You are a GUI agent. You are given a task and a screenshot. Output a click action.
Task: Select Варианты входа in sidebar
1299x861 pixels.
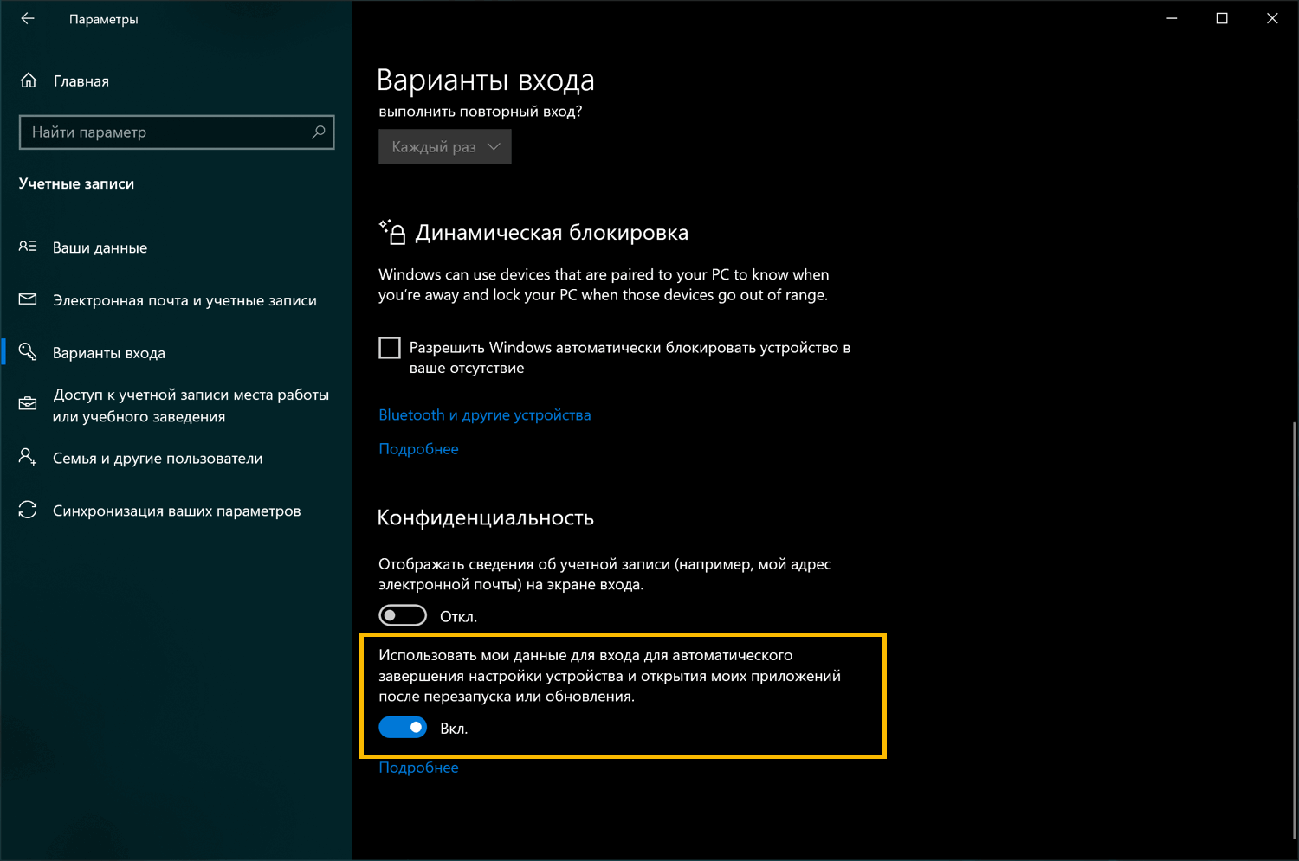[109, 353]
